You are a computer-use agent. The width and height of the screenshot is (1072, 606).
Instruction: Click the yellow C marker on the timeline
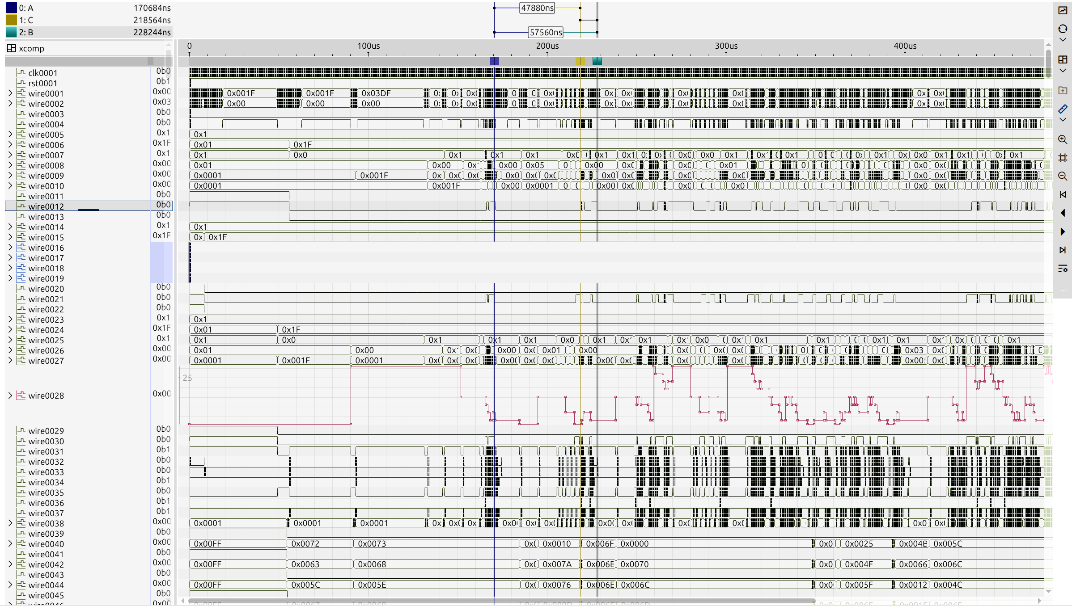580,61
